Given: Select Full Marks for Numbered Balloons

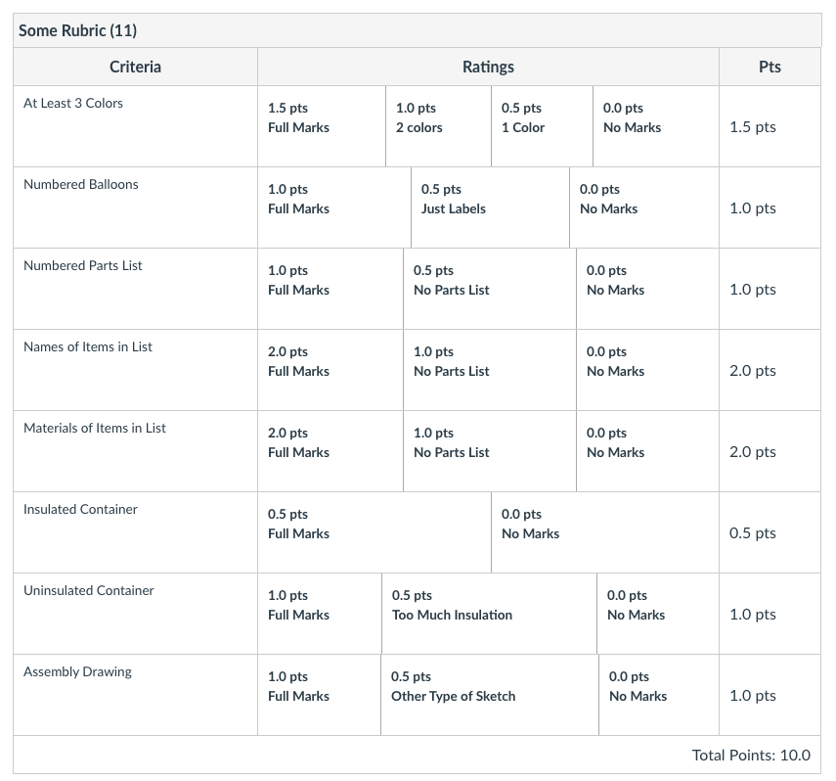Looking at the screenshot, I should tap(334, 207).
